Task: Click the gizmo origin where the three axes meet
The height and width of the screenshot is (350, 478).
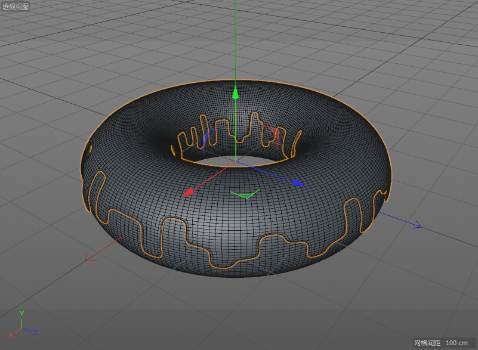Action: tap(236, 162)
